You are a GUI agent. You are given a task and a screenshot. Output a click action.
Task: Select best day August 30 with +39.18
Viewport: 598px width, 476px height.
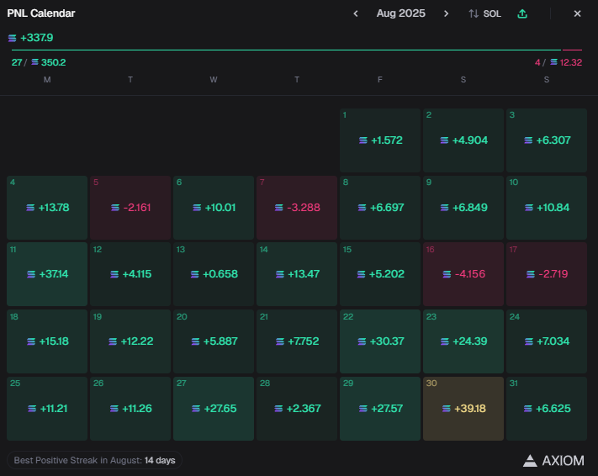(x=463, y=409)
